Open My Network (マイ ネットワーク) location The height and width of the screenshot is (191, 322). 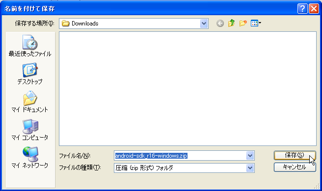30,157
